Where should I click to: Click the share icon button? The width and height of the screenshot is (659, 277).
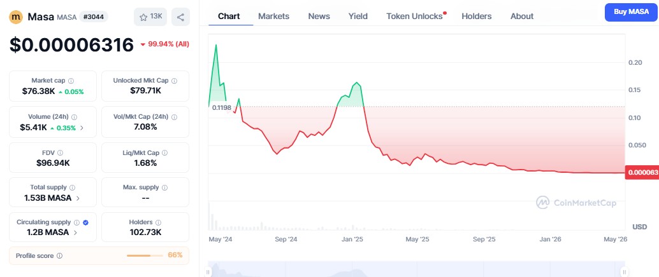[x=180, y=17]
